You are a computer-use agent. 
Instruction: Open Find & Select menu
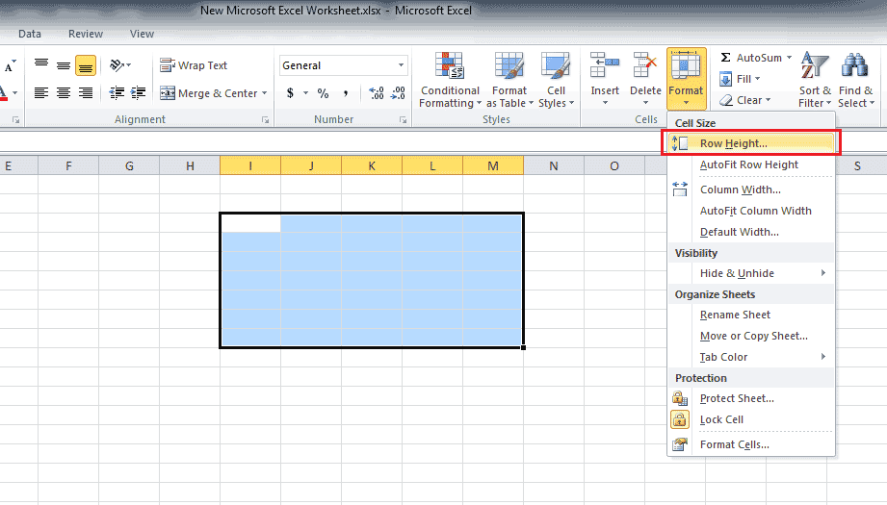[856, 80]
